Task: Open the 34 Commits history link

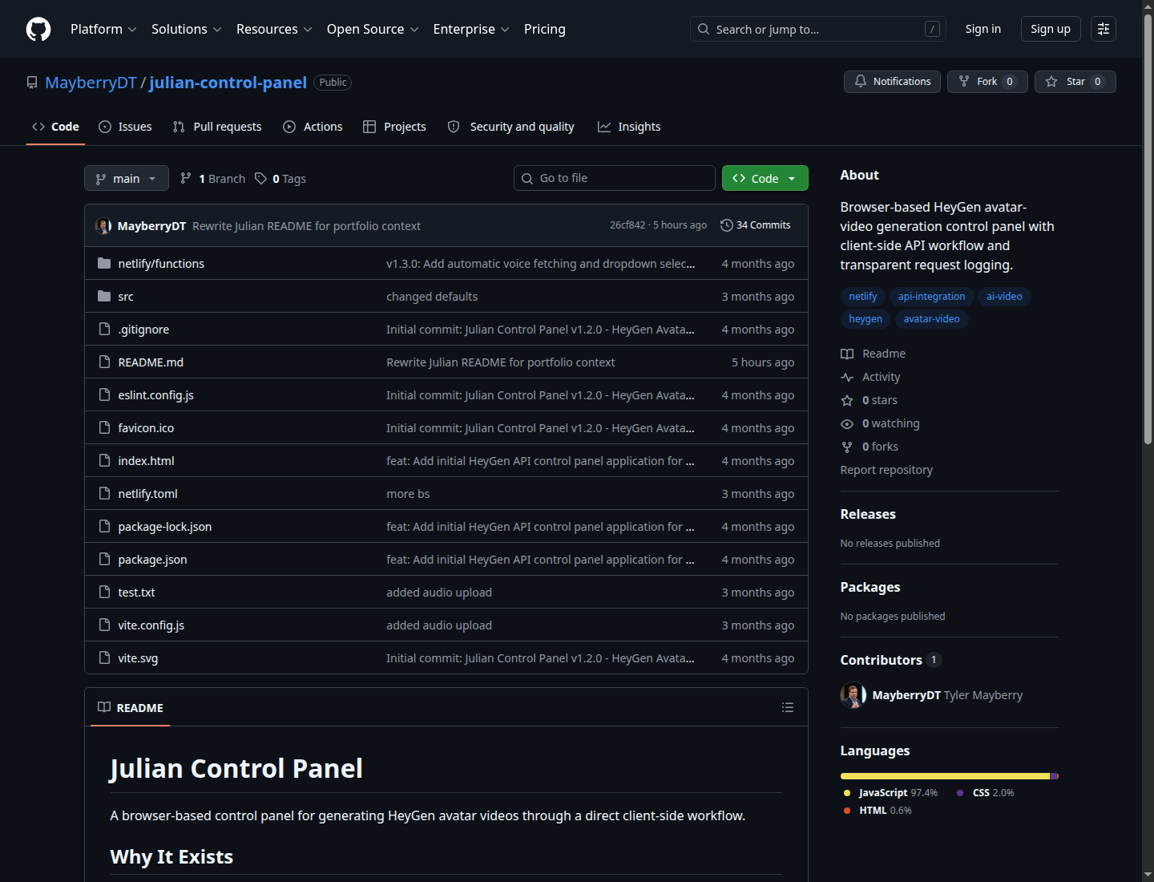Action: 756,225
